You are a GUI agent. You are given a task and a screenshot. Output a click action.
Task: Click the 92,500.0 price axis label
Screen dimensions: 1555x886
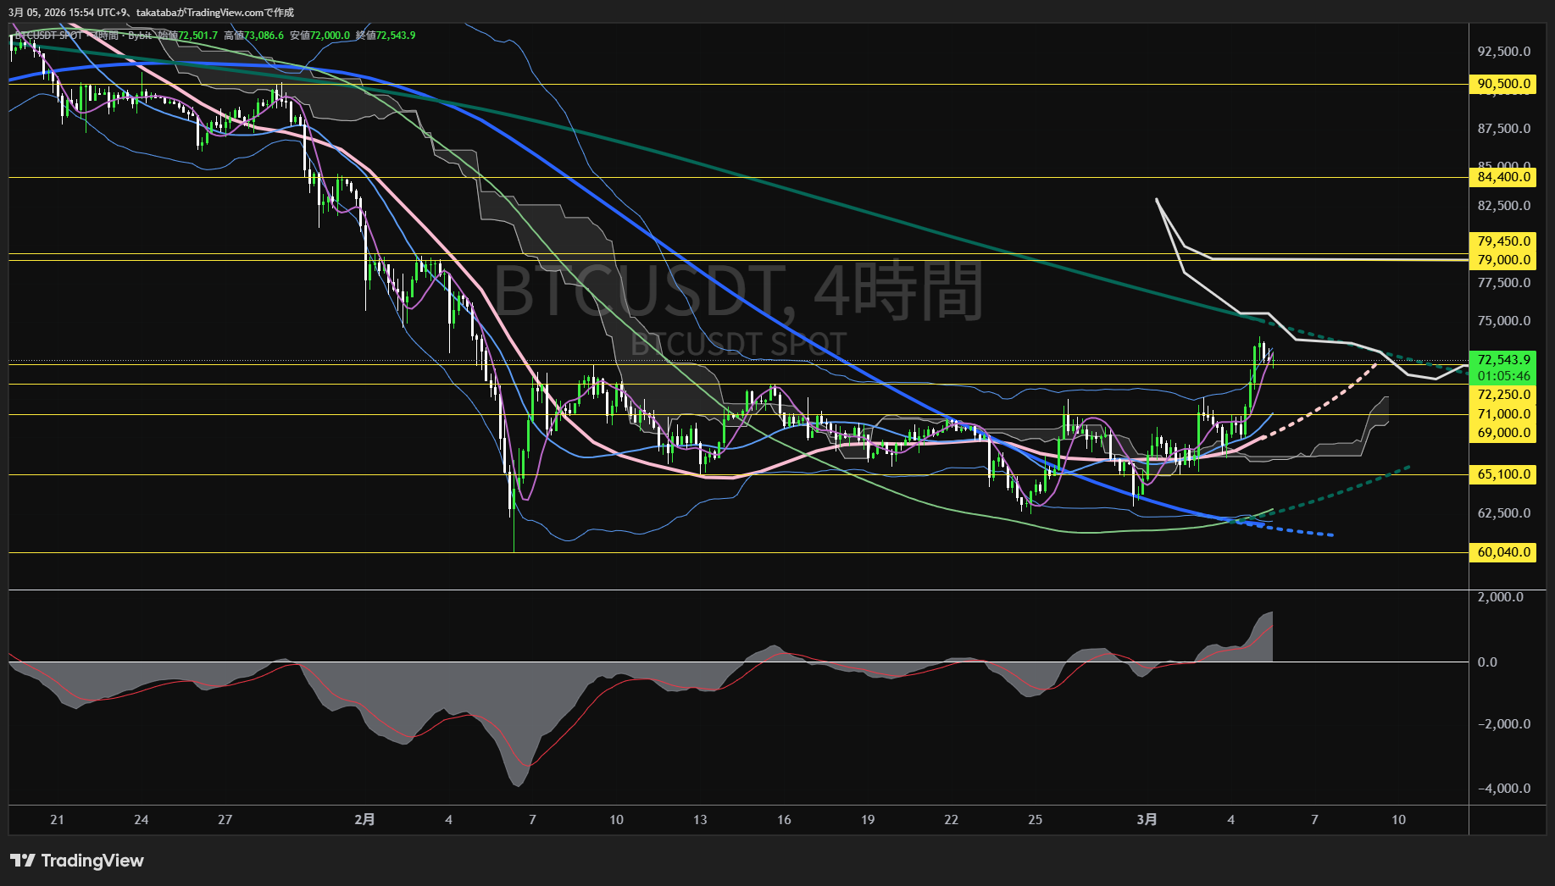(x=1503, y=52)
